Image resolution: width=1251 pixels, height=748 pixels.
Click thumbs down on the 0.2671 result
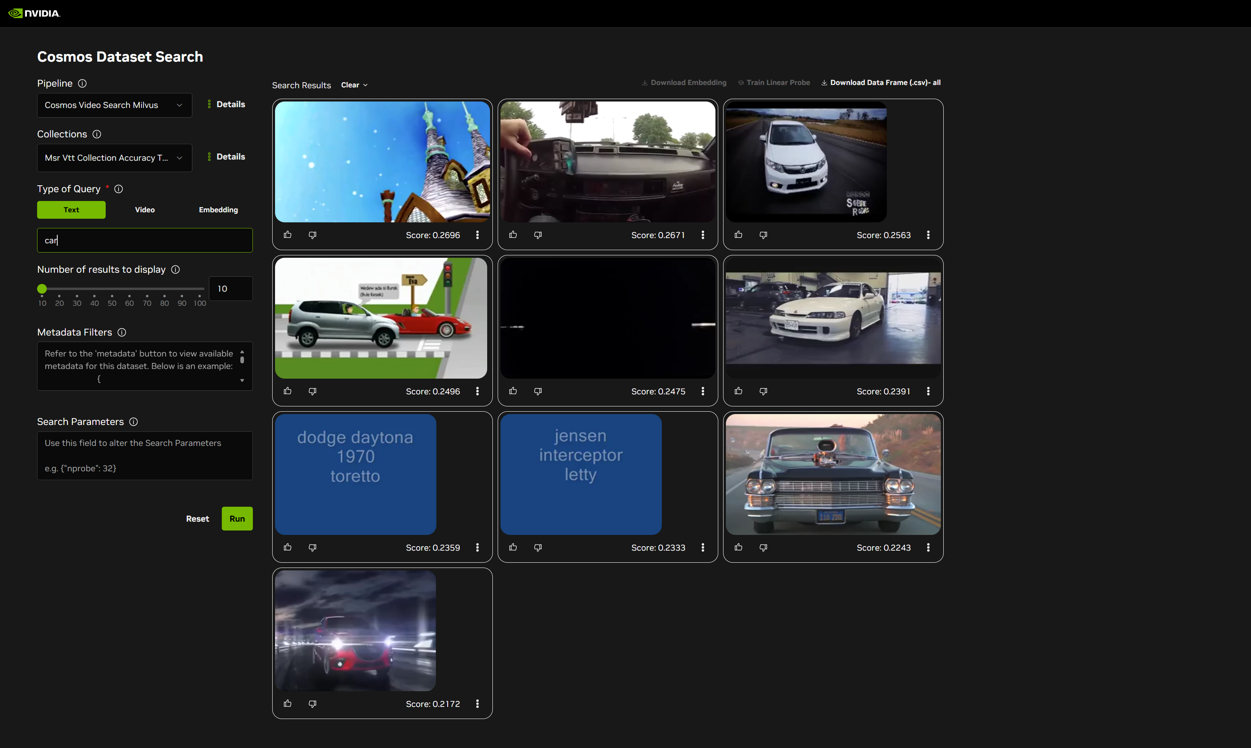coord(538,234)
